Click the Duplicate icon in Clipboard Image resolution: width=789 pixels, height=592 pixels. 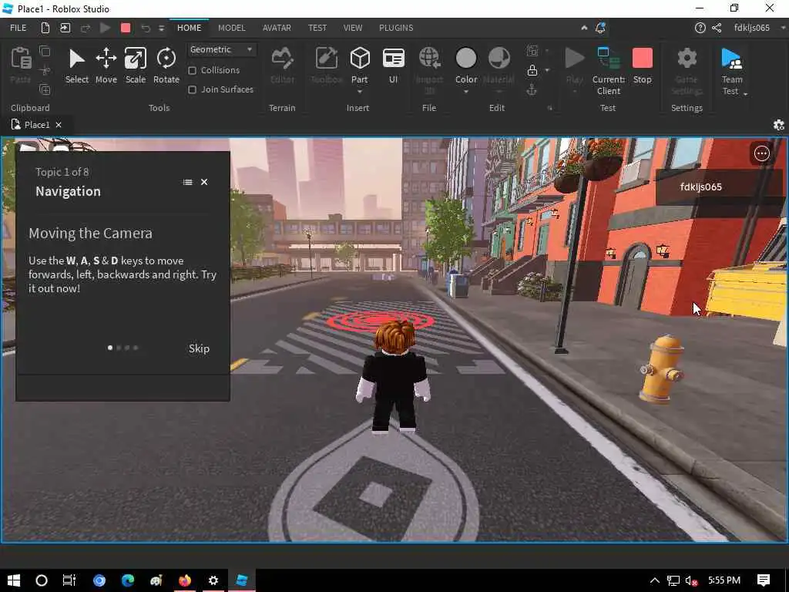click(x=45, y=89)
